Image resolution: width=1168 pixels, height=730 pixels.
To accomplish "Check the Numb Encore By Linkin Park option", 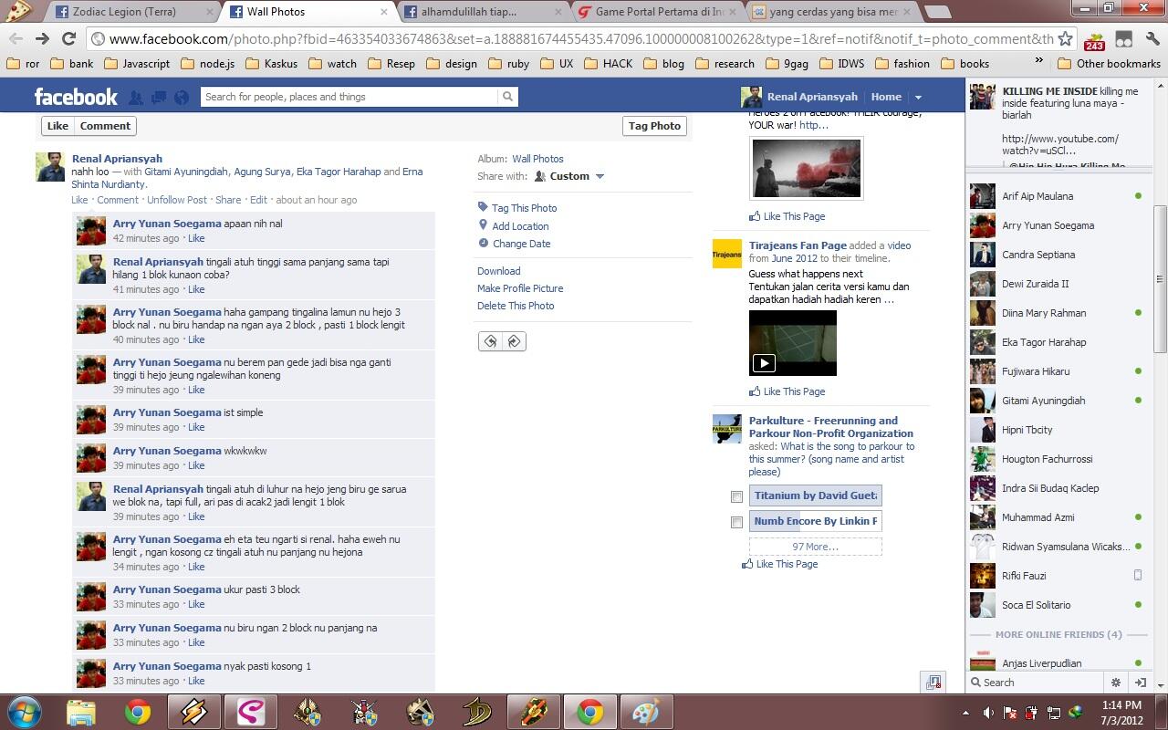I will click(x=736, y=522).
